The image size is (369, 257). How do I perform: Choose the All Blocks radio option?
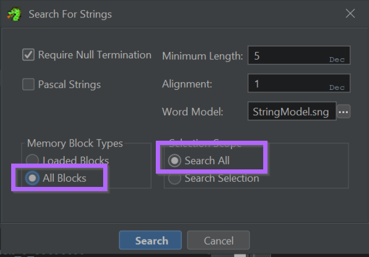click(x=32, y=178)
